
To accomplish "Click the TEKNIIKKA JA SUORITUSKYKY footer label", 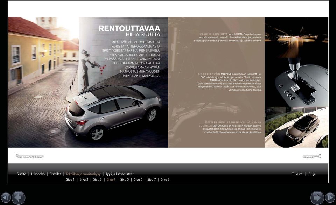I will [29, 157].
